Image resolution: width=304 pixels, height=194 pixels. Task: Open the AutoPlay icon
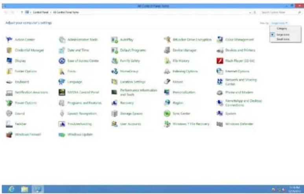click(x=114, y=40)
